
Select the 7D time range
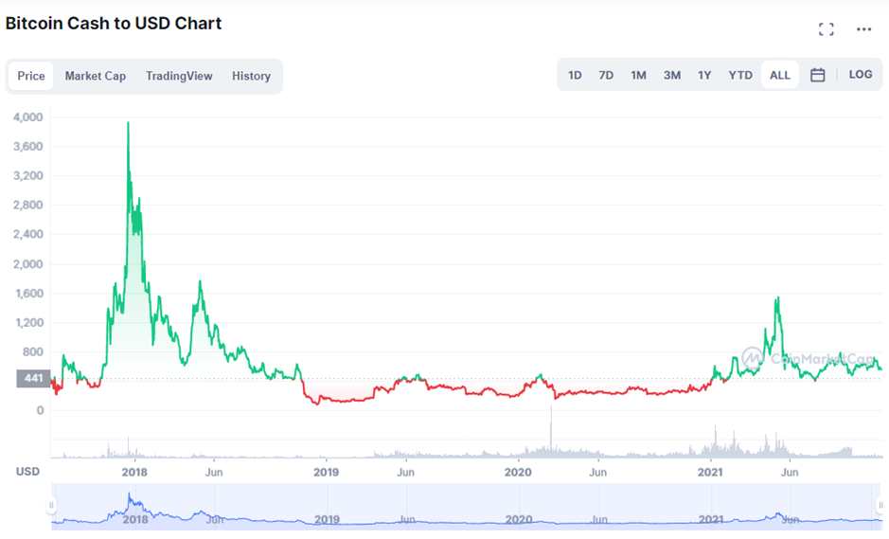click(606, 75)
